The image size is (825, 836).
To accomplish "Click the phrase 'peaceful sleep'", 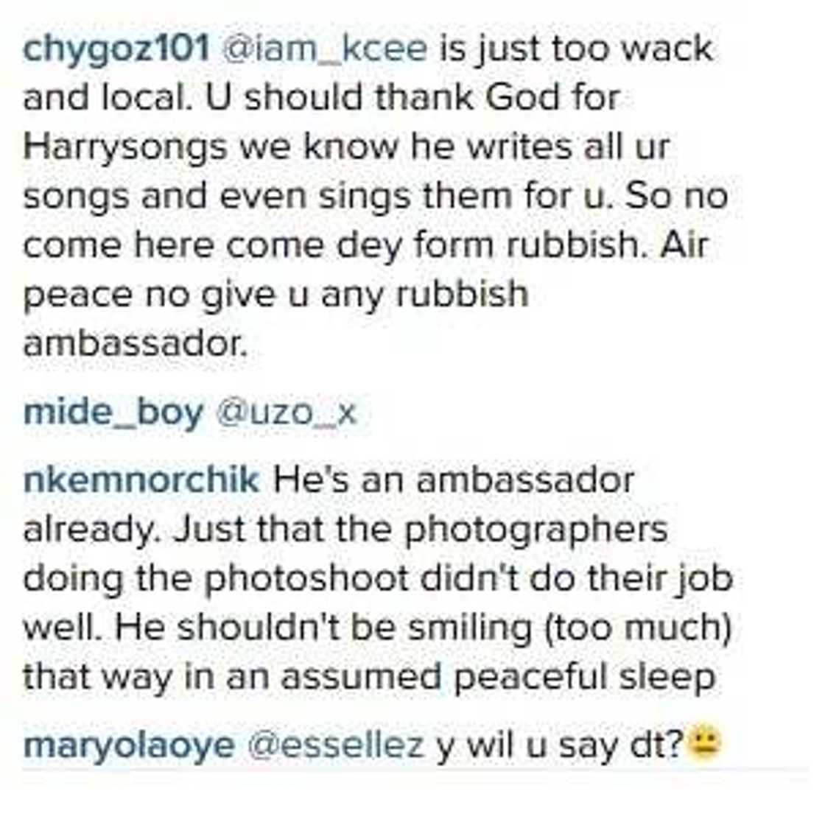I will pos(584,678).
